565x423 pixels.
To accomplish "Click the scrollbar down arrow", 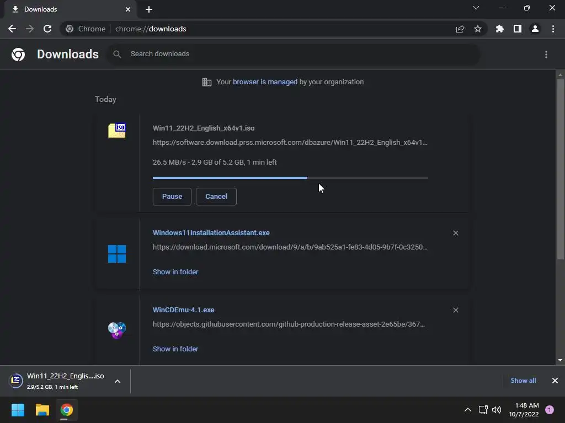I will (x=560, y=360).
